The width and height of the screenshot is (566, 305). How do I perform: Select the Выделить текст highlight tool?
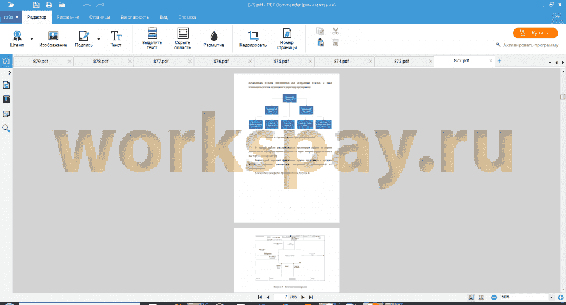(x=152, y=38)
